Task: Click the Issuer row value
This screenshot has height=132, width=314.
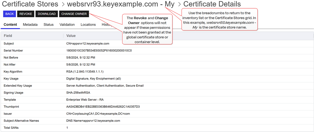Action: pyautogui.click(x=98, y=114)
